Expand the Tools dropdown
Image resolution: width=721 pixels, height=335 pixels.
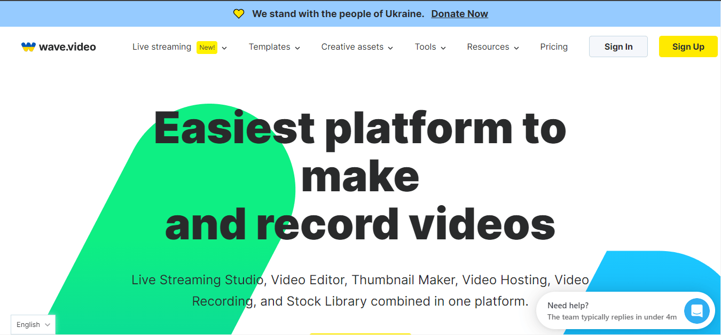click(x=430, y=47)
